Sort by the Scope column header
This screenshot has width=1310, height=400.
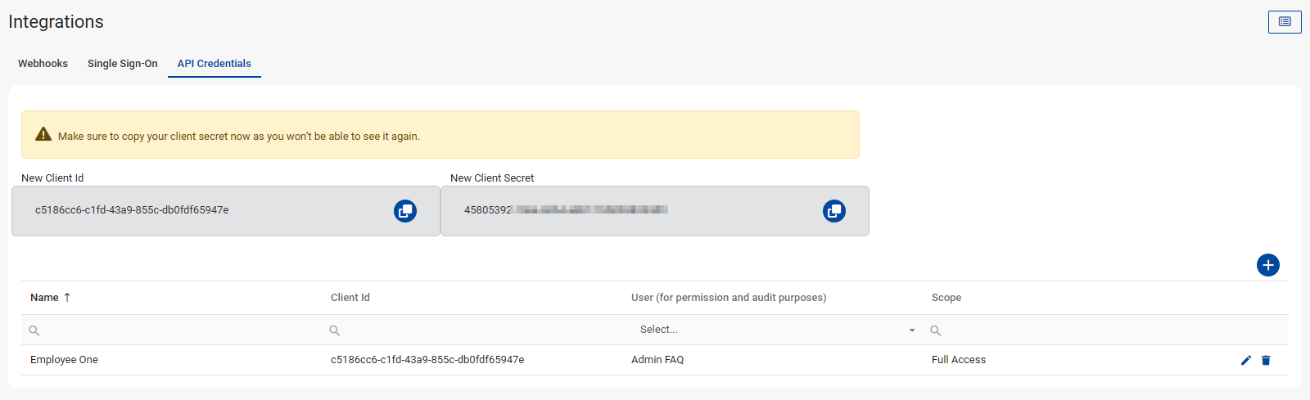946,298
